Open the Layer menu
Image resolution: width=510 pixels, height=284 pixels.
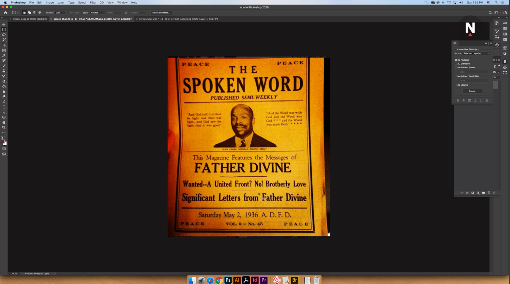tap(61, 2)
